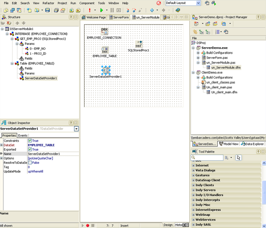The height and width of the screenshot is (228, 266).
Task: Toggle the ResolveToDataSet False checkbox
Action: 30,163
